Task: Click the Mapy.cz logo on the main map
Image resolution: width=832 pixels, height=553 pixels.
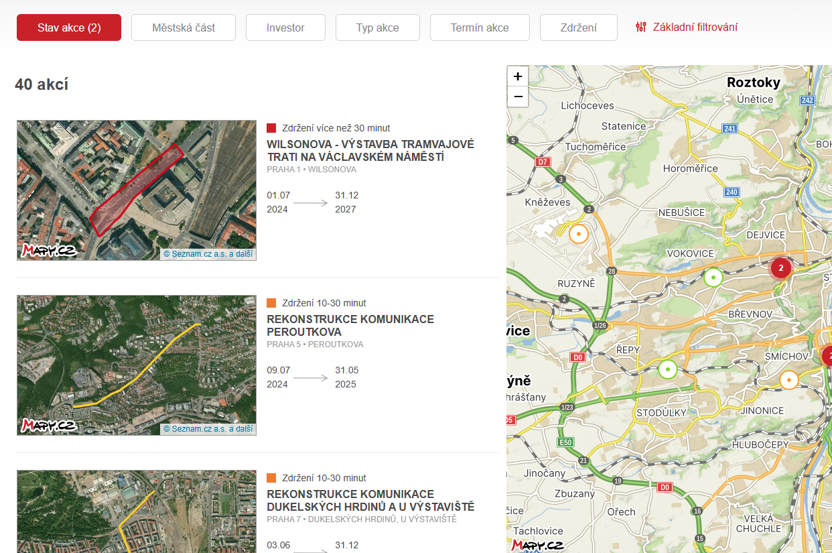Action: click(x=537, y=545)
